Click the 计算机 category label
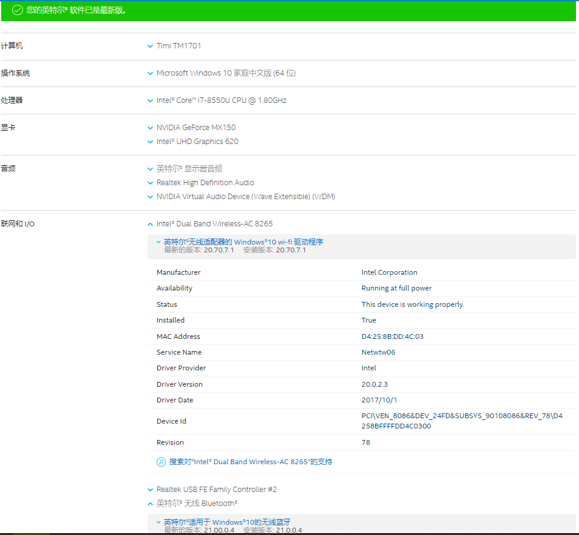The width and height of the screenshot is (579, 535). 12,46
